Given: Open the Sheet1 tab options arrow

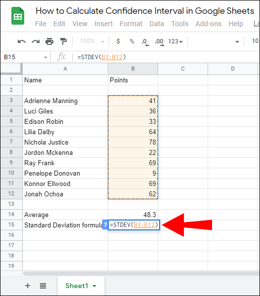Looking at the screenshot, I should click(94, 286).
